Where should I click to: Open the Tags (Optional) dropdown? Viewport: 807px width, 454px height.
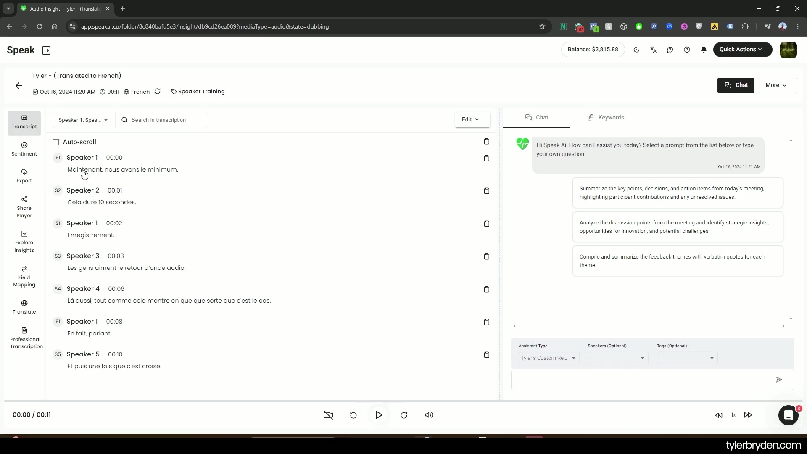687,358
